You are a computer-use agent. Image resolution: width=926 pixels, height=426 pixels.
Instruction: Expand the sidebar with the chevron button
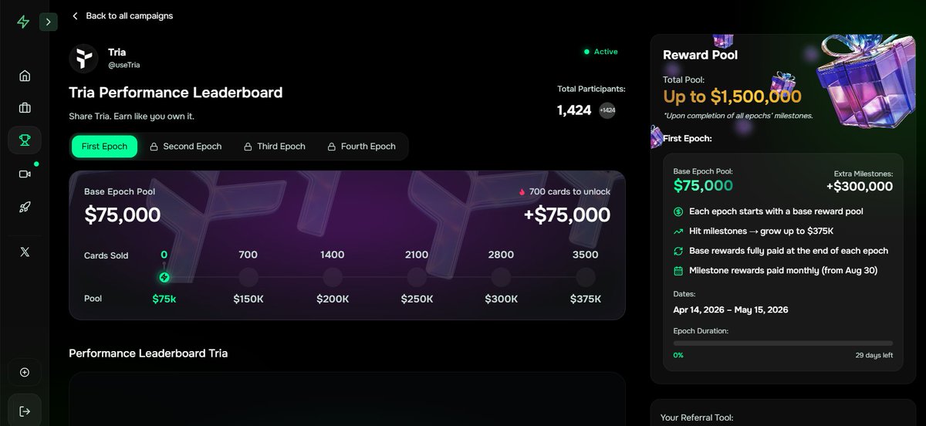point(49,22)
